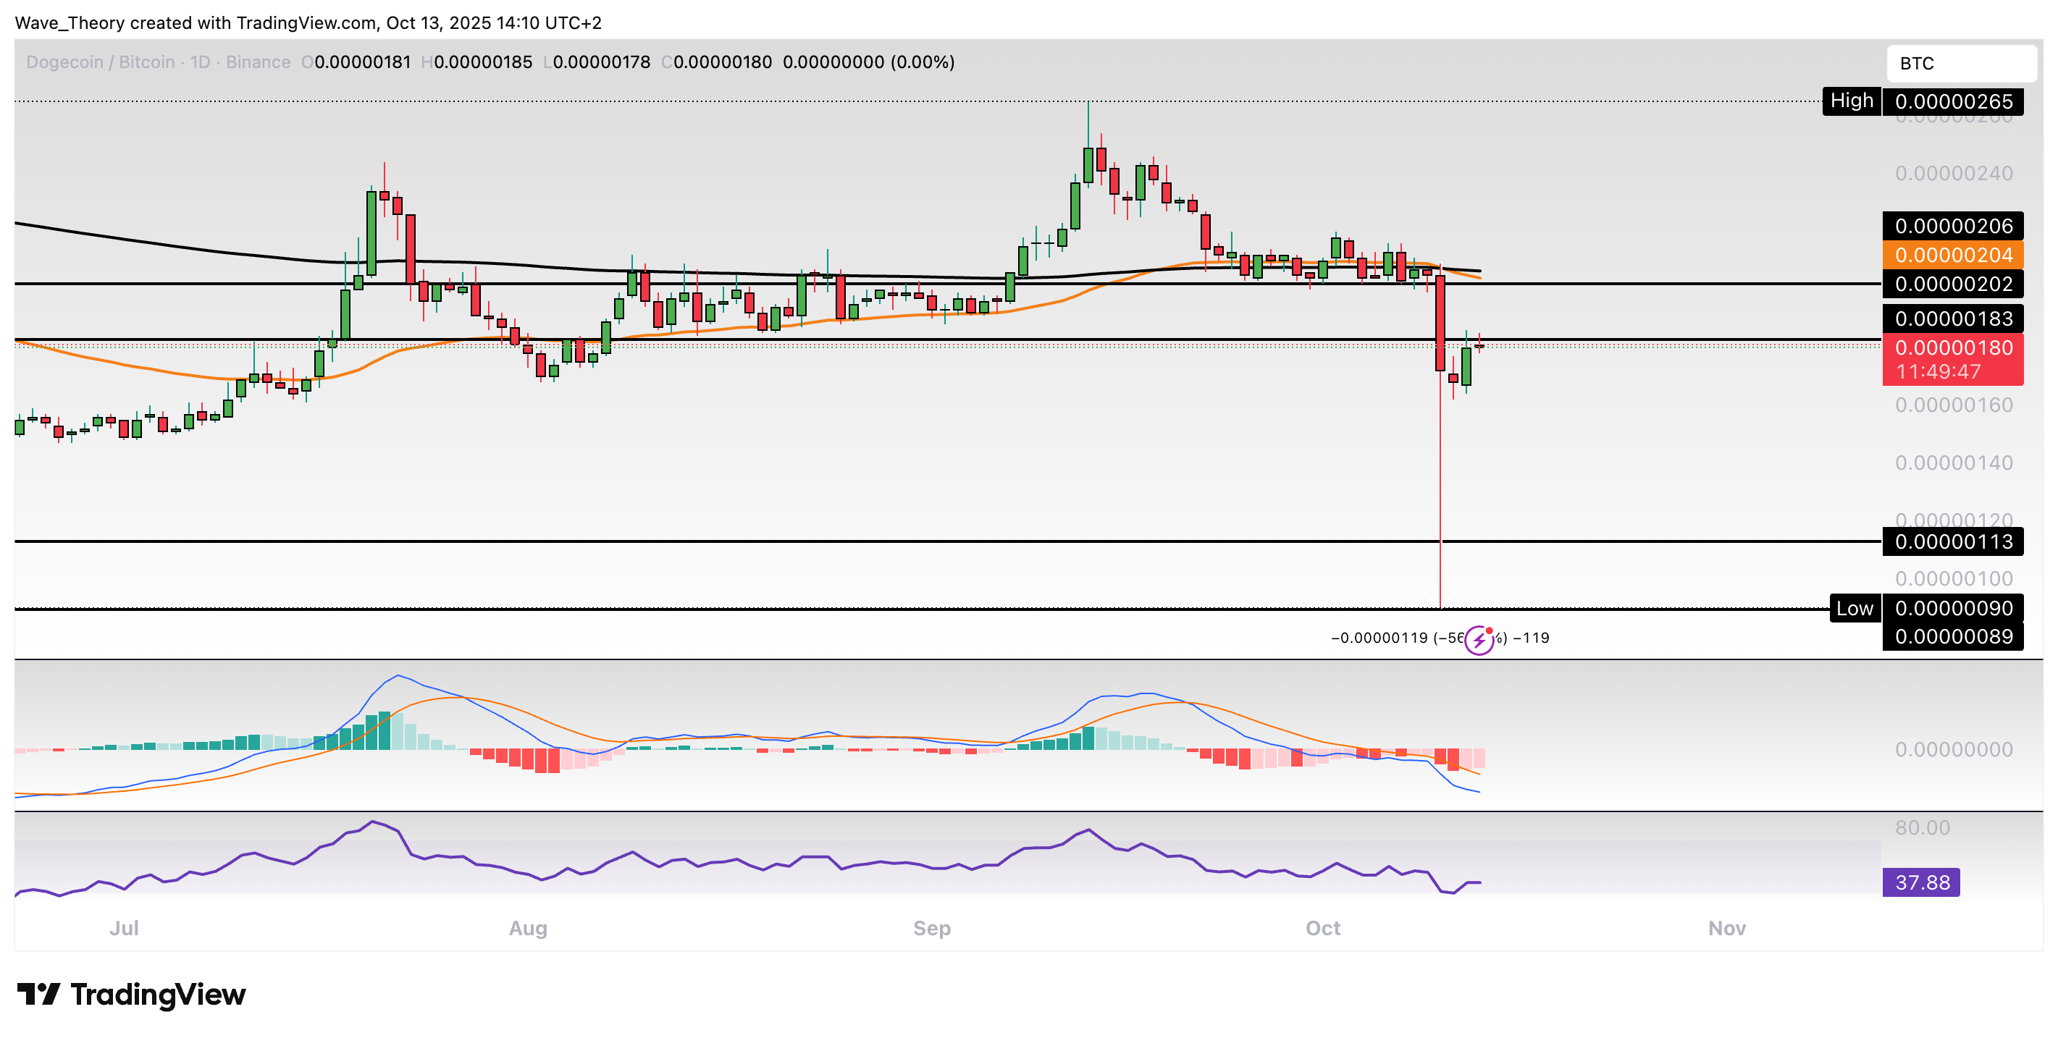Click the 0.00000089 bottom price label
Screen dimensions: 2058x1038
click(1952, 636)
